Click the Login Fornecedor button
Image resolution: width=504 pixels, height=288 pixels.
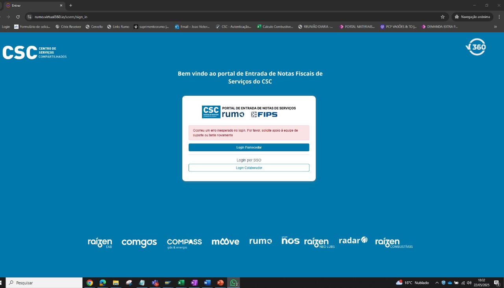pos(249,147)
